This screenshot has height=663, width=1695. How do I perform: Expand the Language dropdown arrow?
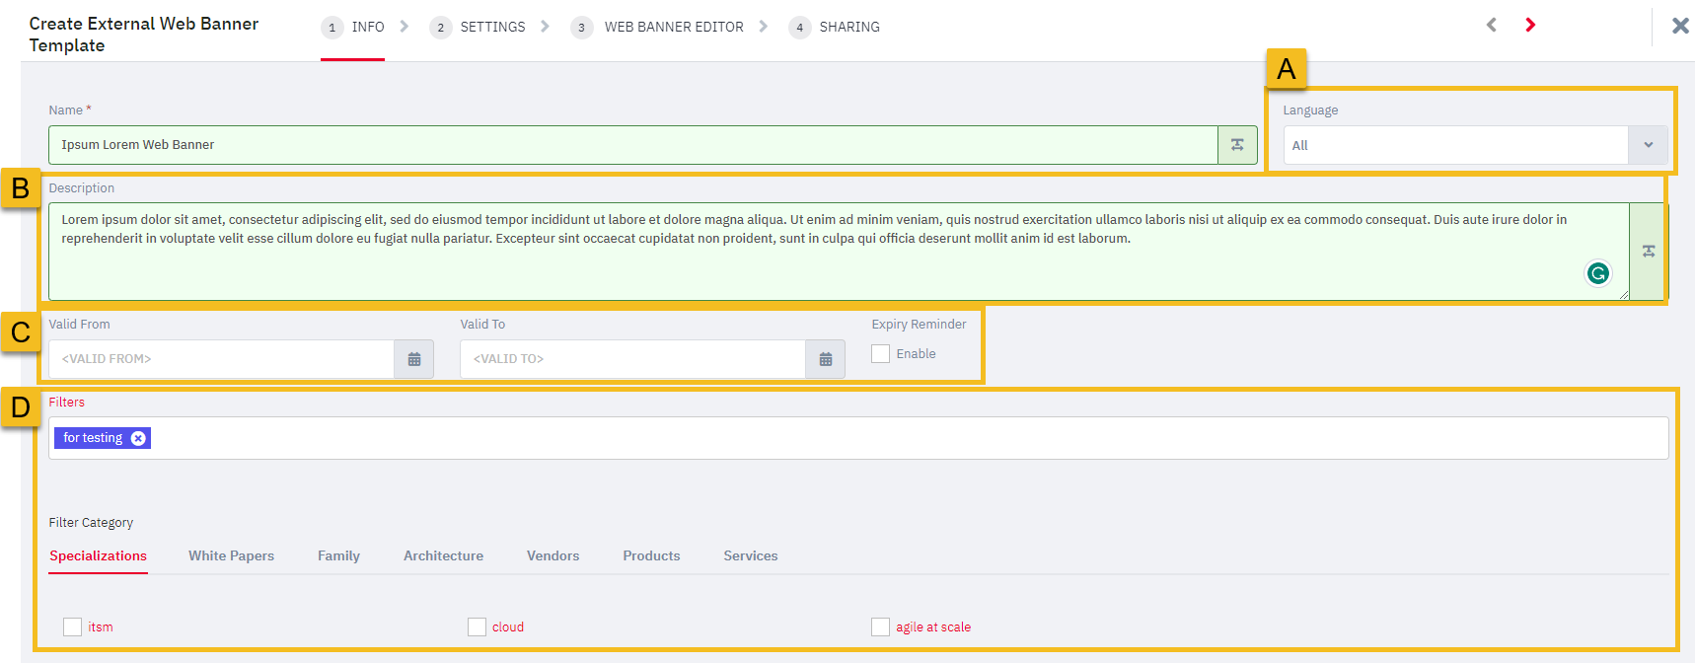pos(1648,145)
